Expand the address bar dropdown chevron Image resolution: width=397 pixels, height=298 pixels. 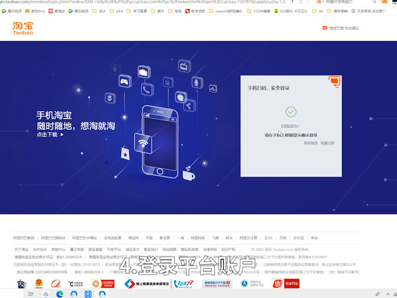[308, 2]
